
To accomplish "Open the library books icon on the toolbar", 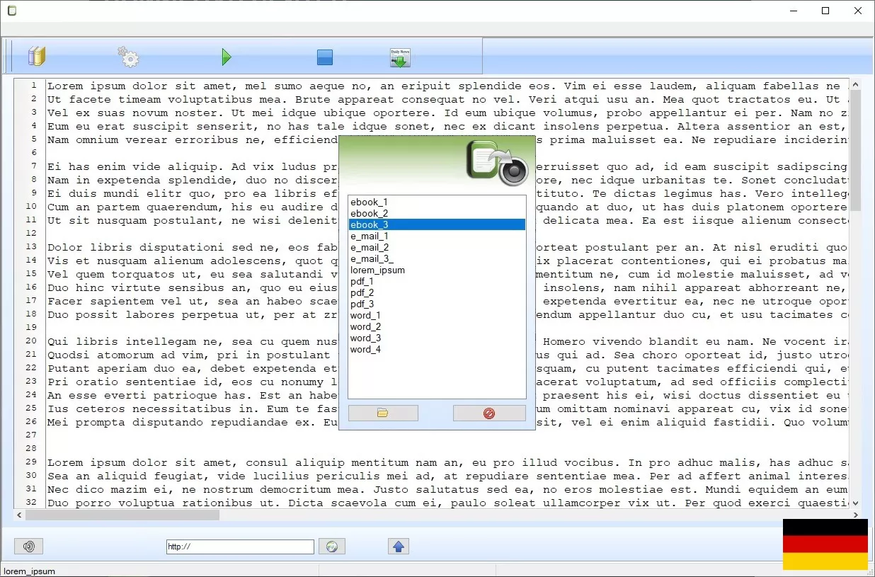I will (35, 56).
